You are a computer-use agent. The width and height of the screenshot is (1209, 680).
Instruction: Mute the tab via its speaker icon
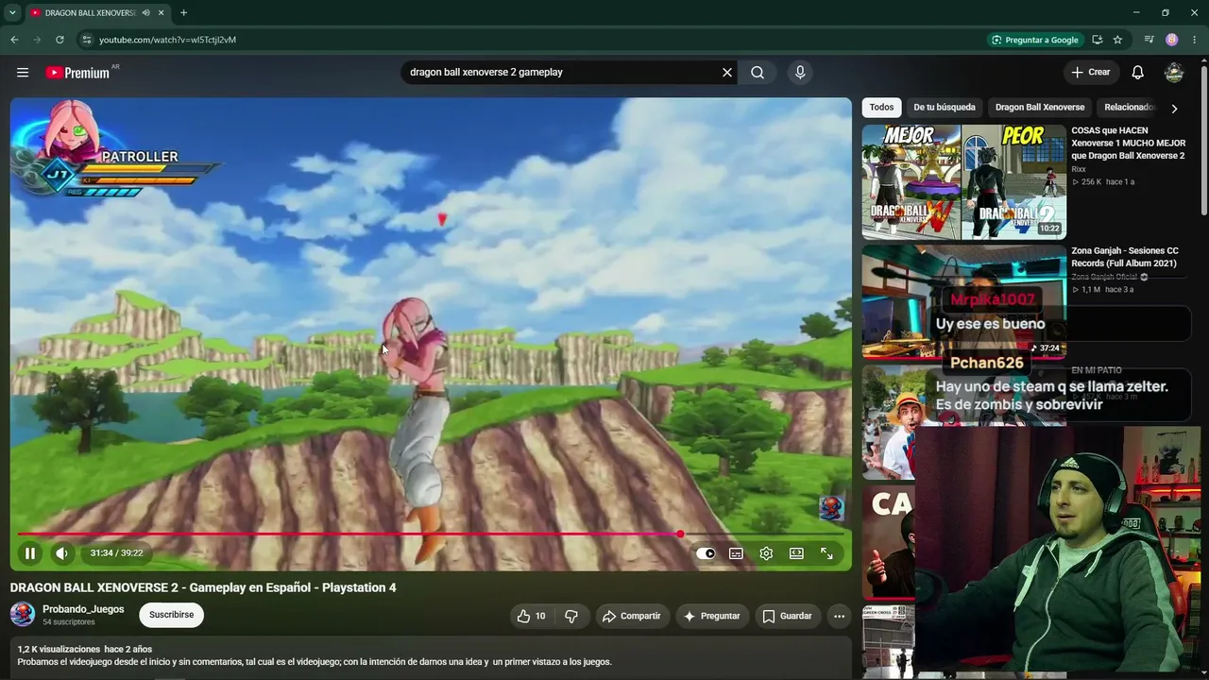pos(145,13)
